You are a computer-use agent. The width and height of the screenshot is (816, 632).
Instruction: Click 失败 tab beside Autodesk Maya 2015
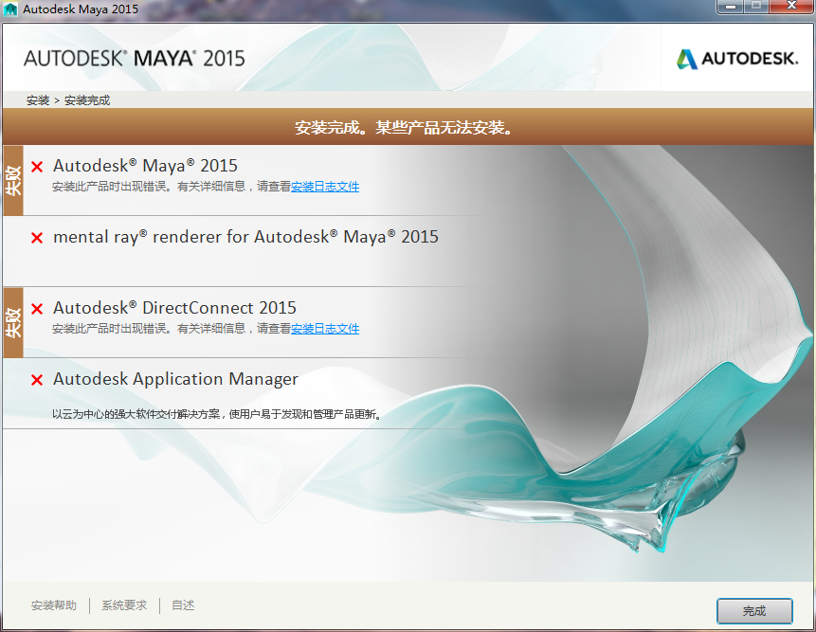point(13,180)
